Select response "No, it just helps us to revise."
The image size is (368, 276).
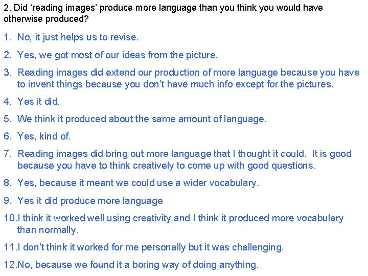point(78,37)
